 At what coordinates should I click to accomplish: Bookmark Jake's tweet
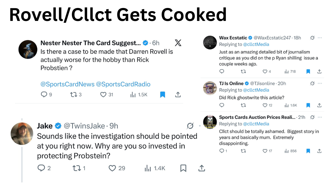tap(183, 168)
